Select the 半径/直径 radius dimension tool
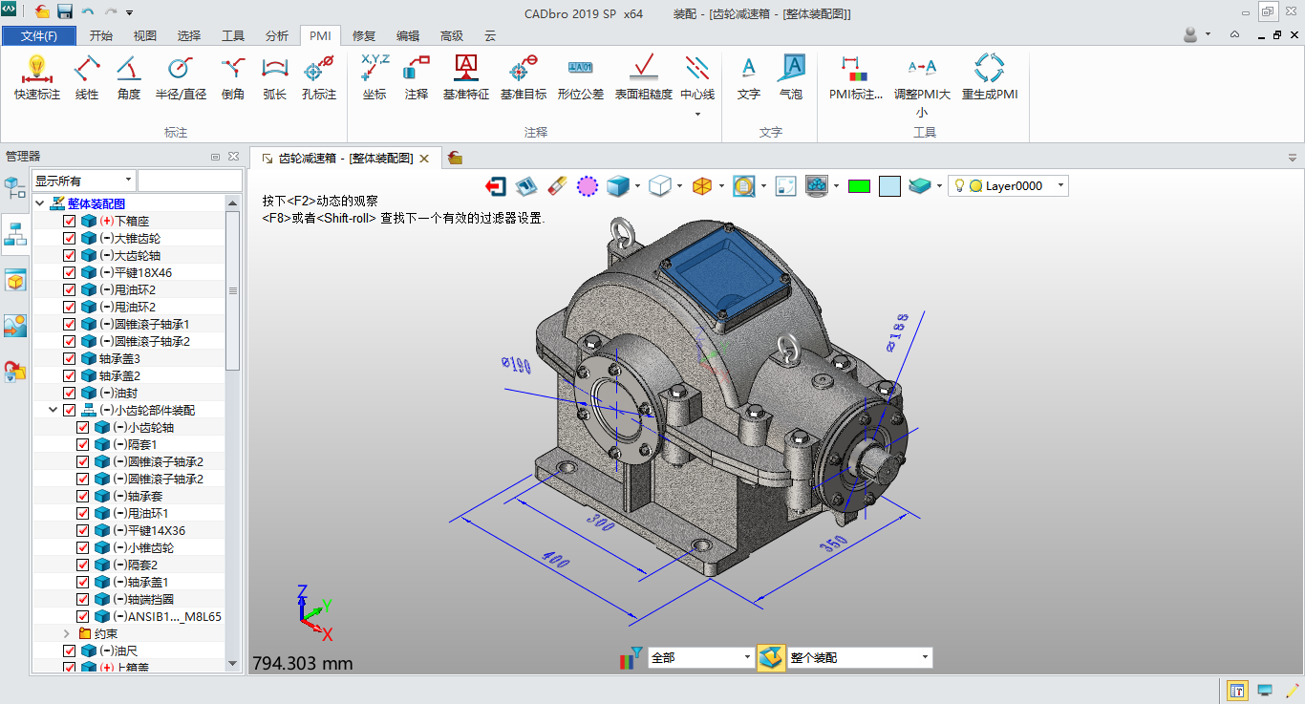This screenshot has width=1305, height=704. 181,76
